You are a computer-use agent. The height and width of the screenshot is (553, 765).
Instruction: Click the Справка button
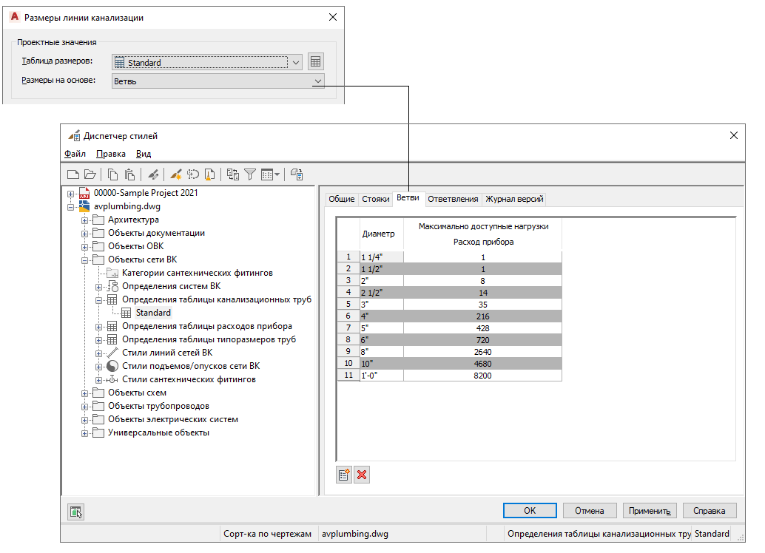710,511
